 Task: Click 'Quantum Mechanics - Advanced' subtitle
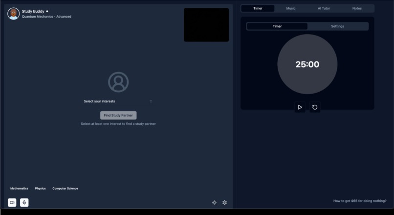coord(46,17)
